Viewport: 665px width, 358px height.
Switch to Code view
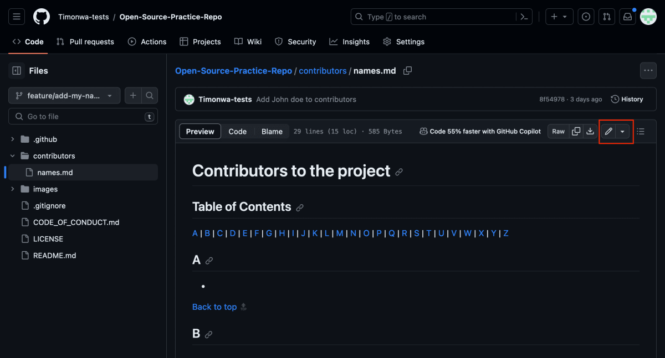[x=238, y=131]
